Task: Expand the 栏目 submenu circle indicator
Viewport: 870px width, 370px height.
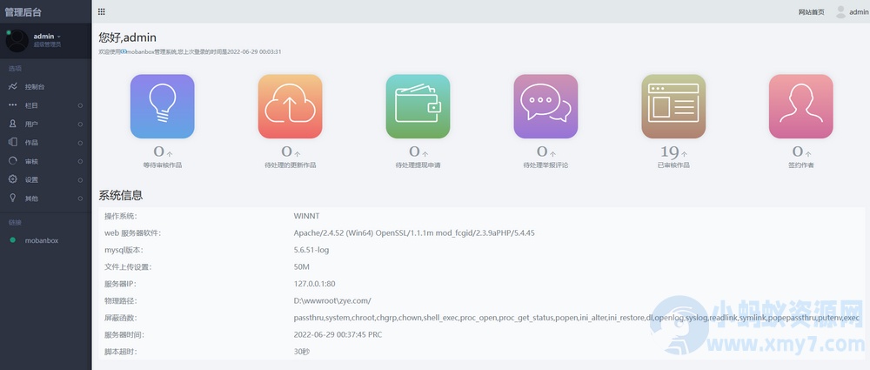Action: (80, 105)
